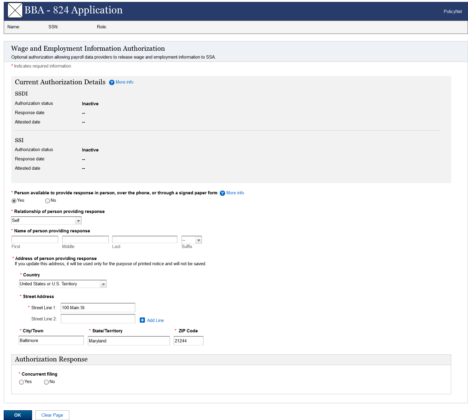Click the Clear Page button

[x=52, y=415]
